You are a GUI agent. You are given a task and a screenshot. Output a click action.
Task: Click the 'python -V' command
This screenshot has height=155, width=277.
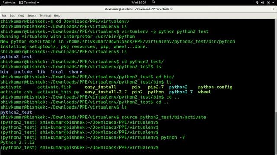(x=173, y=138)
